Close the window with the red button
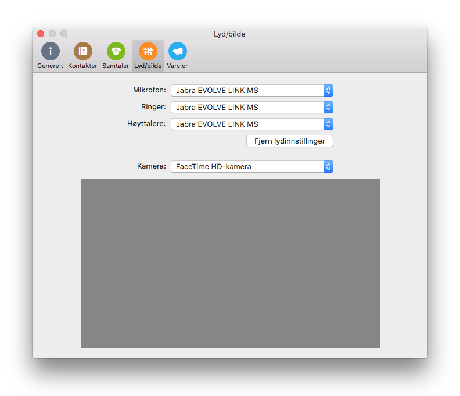This screenshot has width=460, height=396. click(x=41, y=34)
